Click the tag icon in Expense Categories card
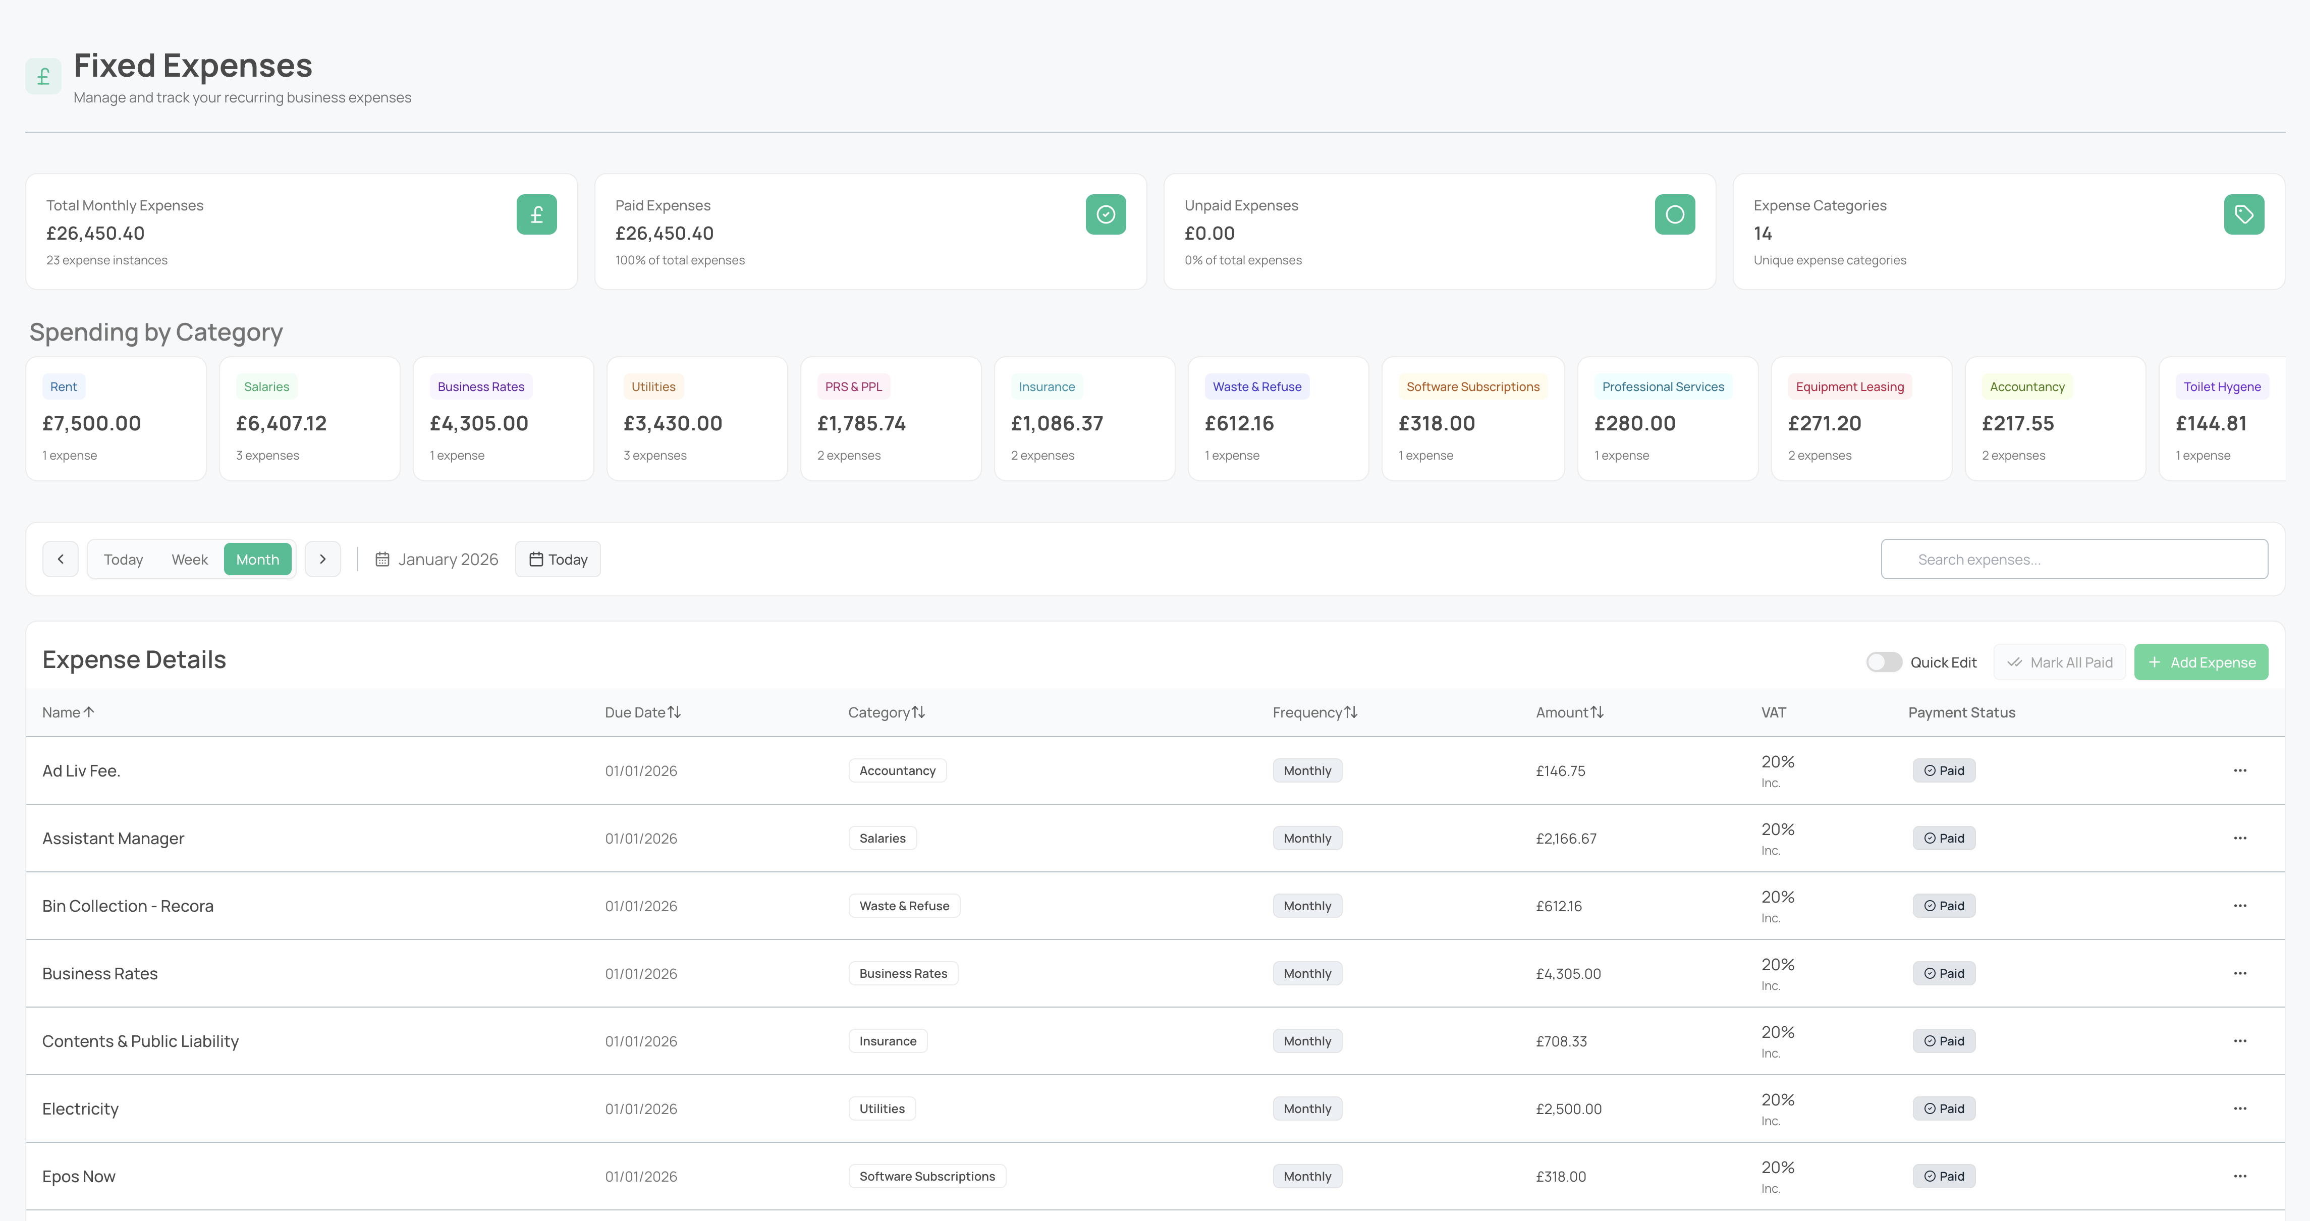Image resolution: width=2310 pixels, height=1221 pixels. pos(2243,214)
